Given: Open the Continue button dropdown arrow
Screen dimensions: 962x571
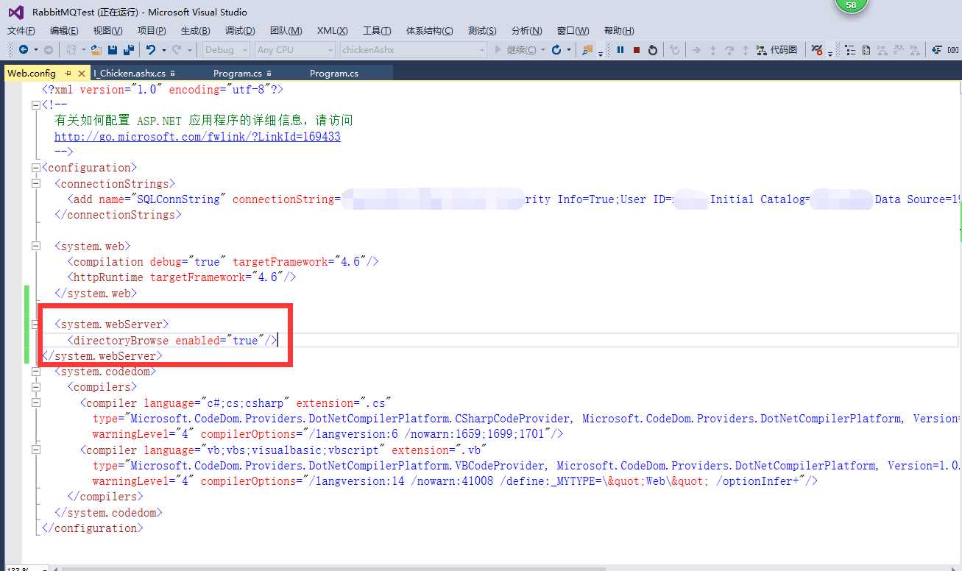Looking at the screenshot, I should pyautogui.click(x=543, y=50).
